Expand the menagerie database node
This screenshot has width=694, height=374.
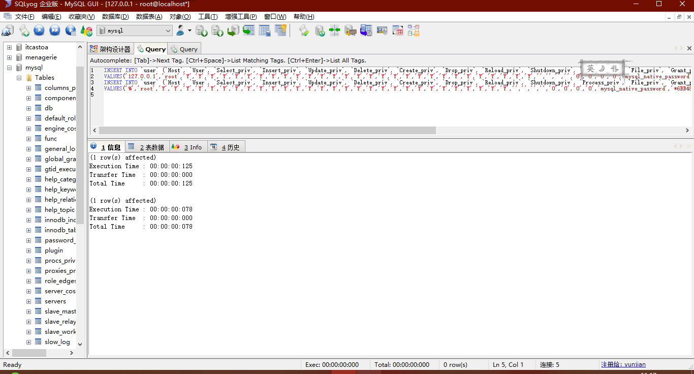coord(9,57)
